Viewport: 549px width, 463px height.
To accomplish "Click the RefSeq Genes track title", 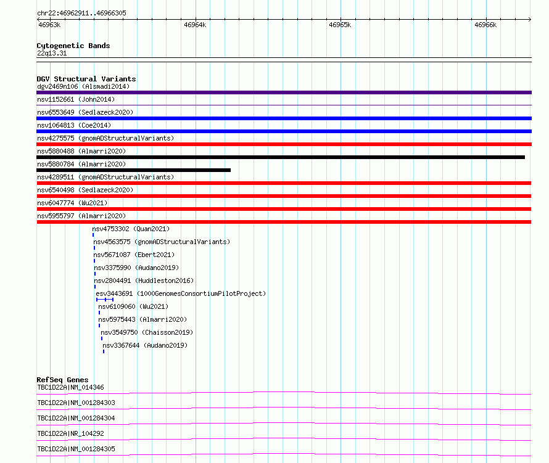I will 62,380.
